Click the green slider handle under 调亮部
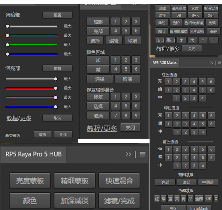Viewport: 222px width, 210px height. point(56,98)
